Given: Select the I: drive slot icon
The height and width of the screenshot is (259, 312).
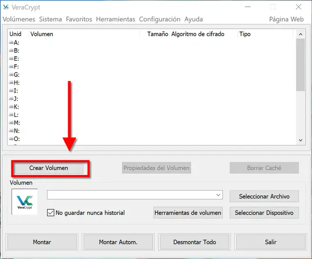Looking at the screenshot, I should pos(11,91).
